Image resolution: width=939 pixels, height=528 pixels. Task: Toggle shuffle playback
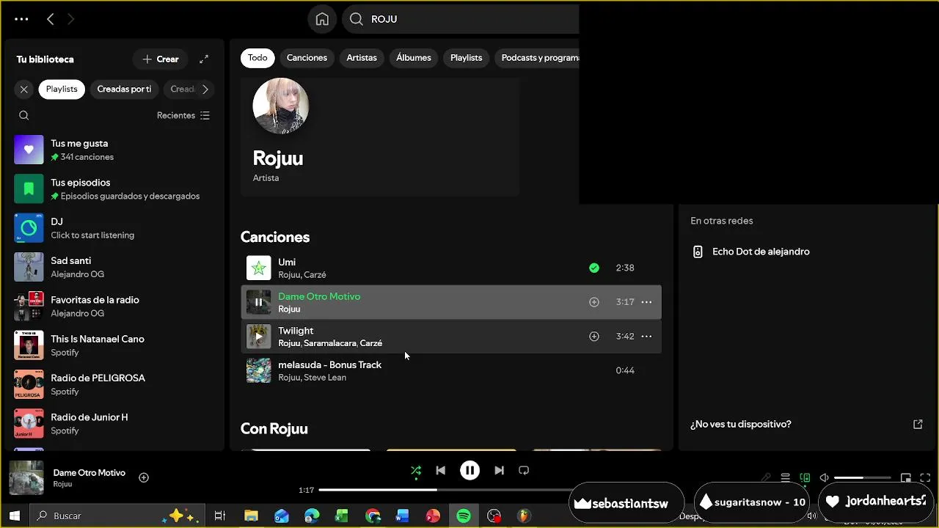pos(416,470)
